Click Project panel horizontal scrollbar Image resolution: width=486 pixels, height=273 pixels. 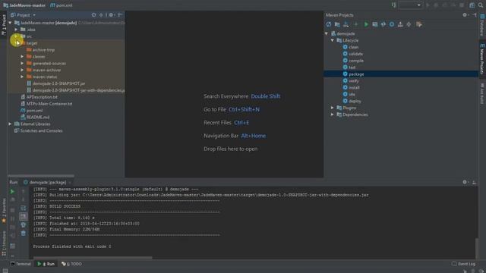[x=41, y=176]
